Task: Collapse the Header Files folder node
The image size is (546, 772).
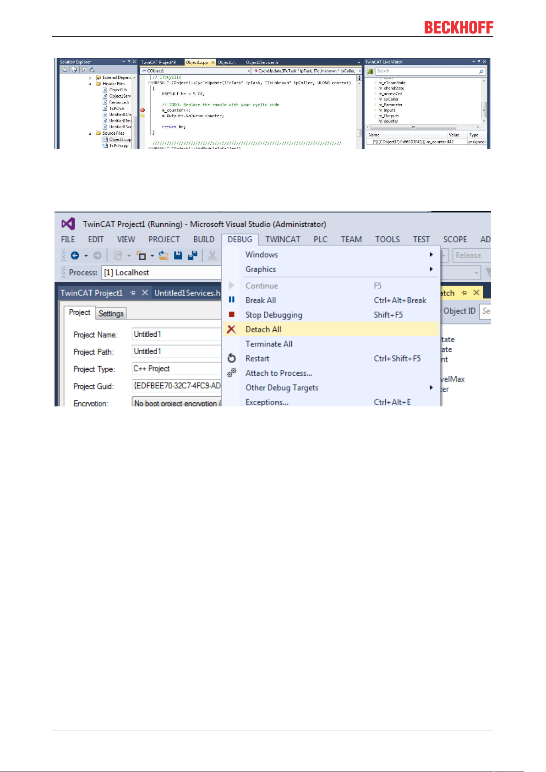Action: [x=90, y=84]
